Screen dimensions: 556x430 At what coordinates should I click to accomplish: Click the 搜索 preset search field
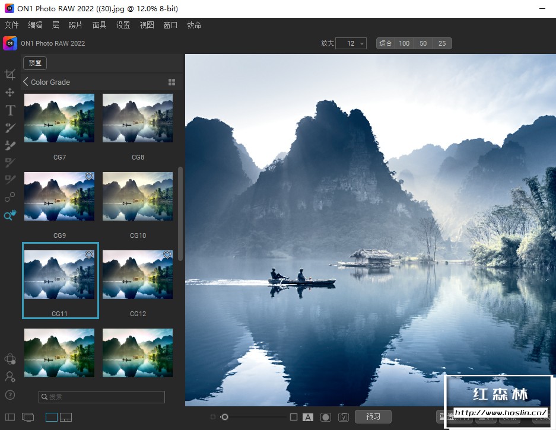(102, 397)
